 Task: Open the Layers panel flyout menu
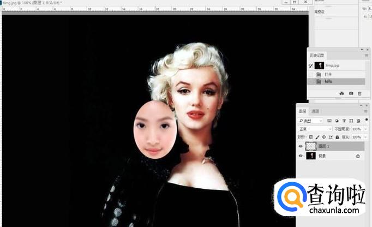coord(365,111)
